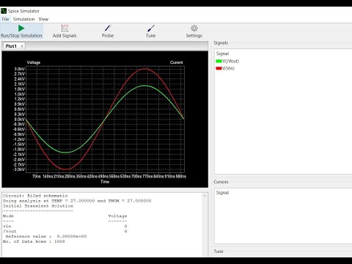This screenshot has width=352, height=264.
Task: Click the -3.0kV axis tick label
Action: tap(19, 169)
